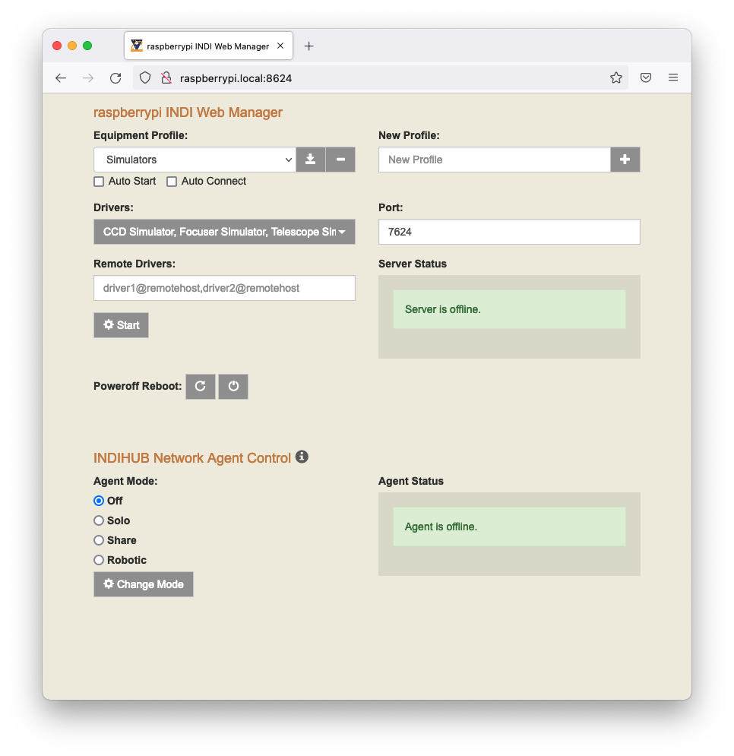
Task: Open Firefox application menu
Action: 673,78
